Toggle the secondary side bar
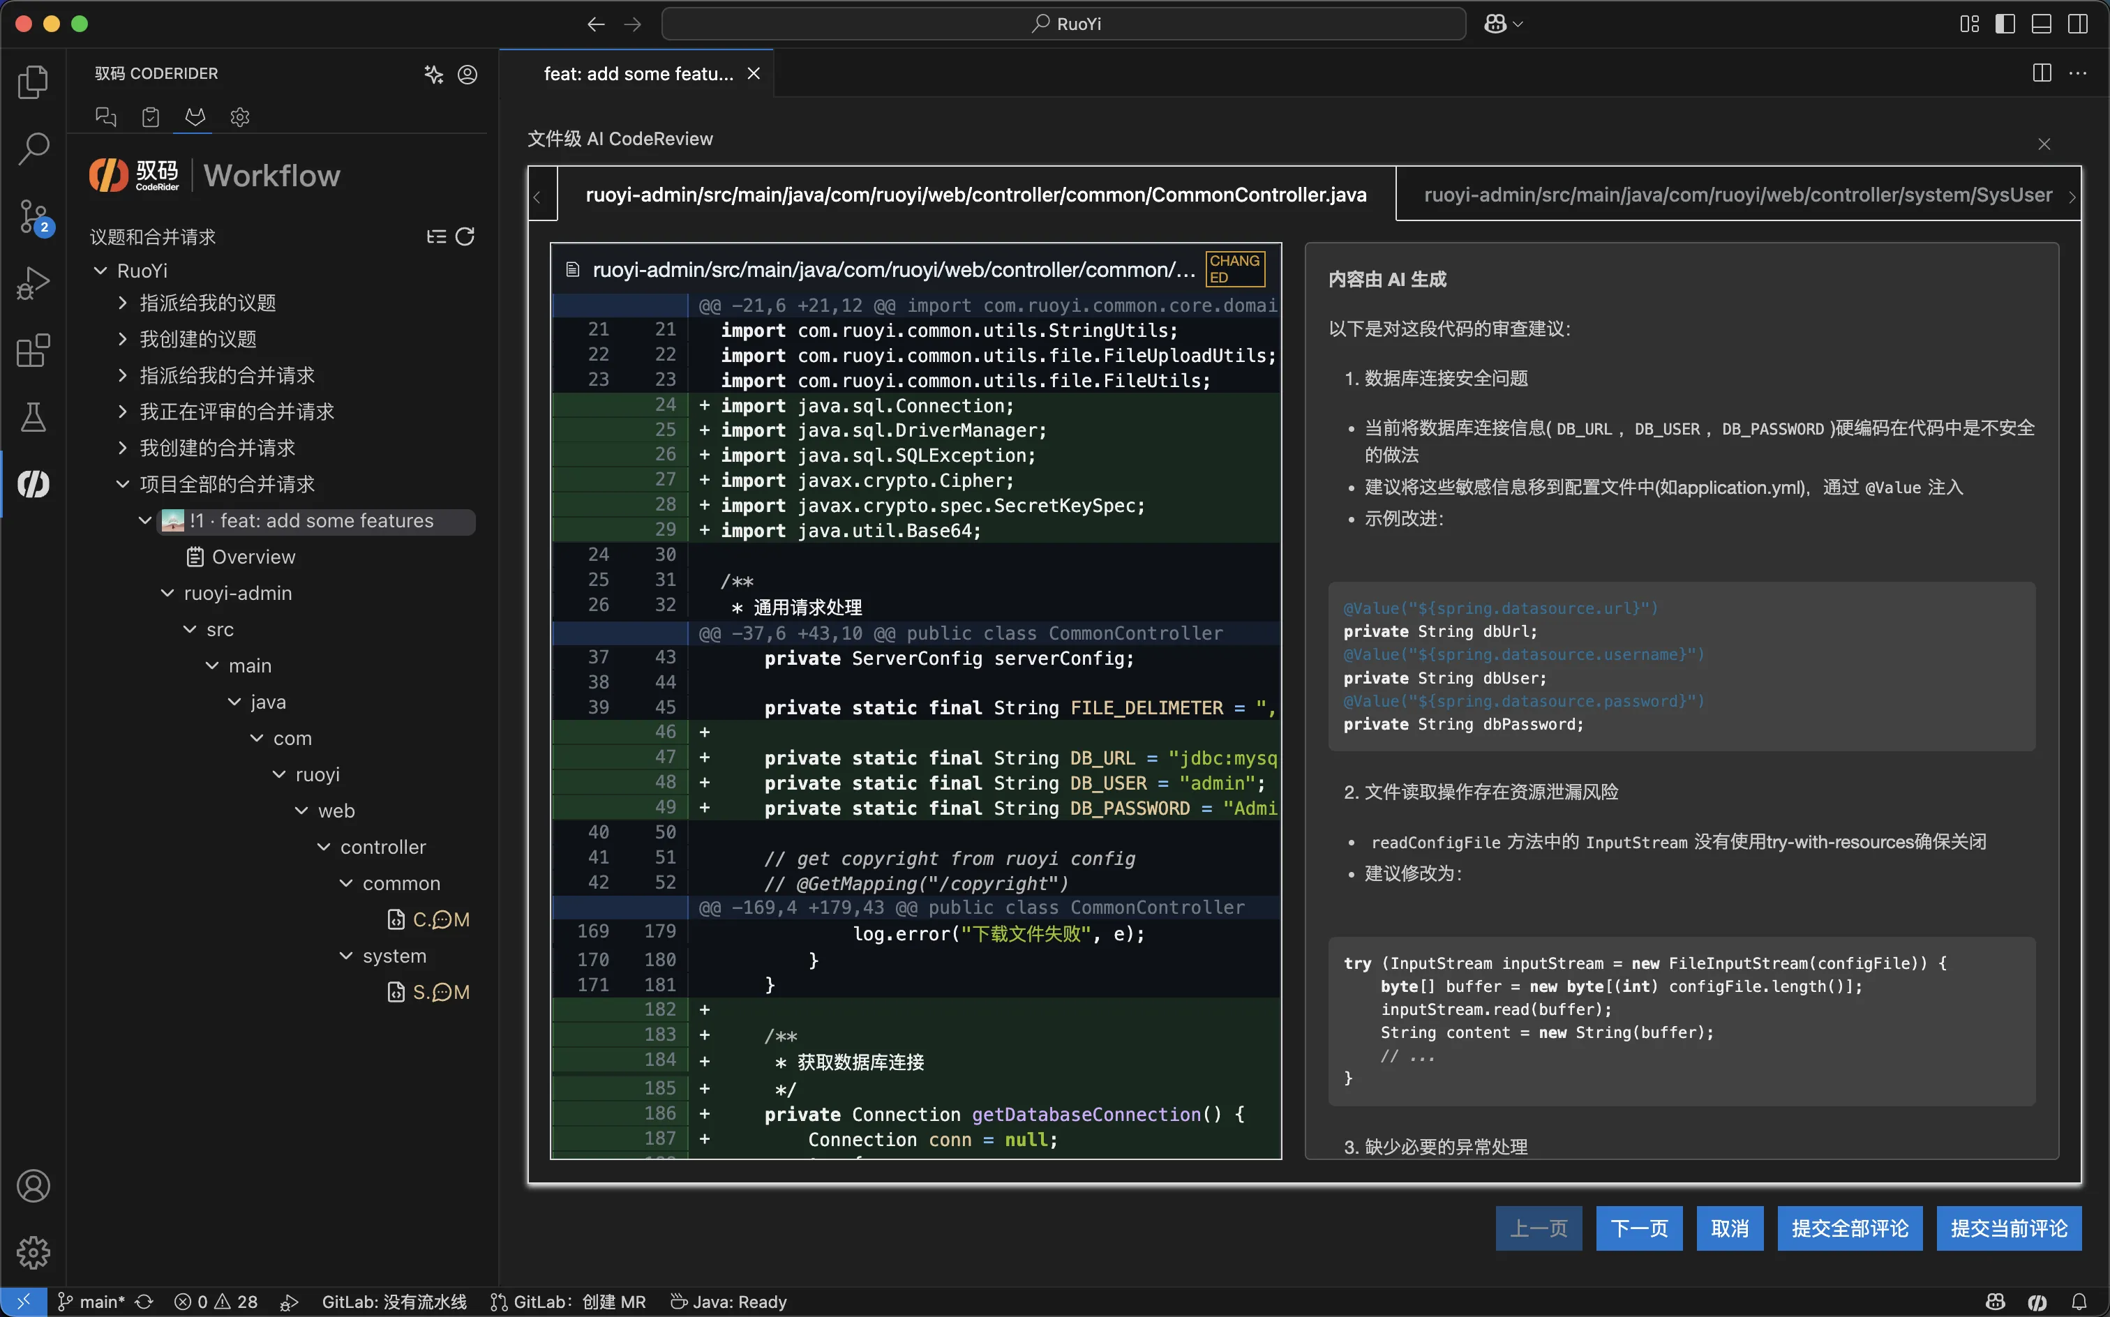Image resolution: width=2110 pixels, height=1317 pixels. (x=2078, y=24)
